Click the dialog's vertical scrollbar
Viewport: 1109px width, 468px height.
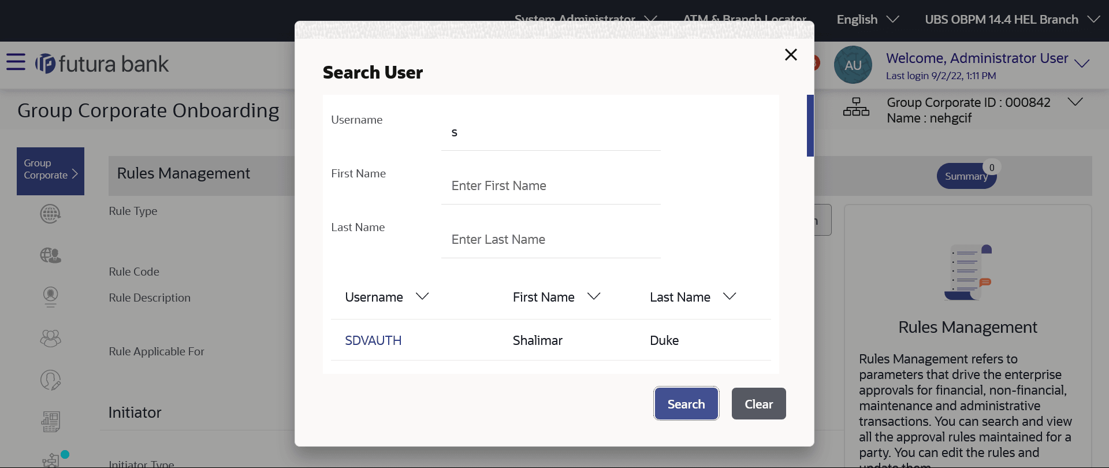click(x=810, y=126)
